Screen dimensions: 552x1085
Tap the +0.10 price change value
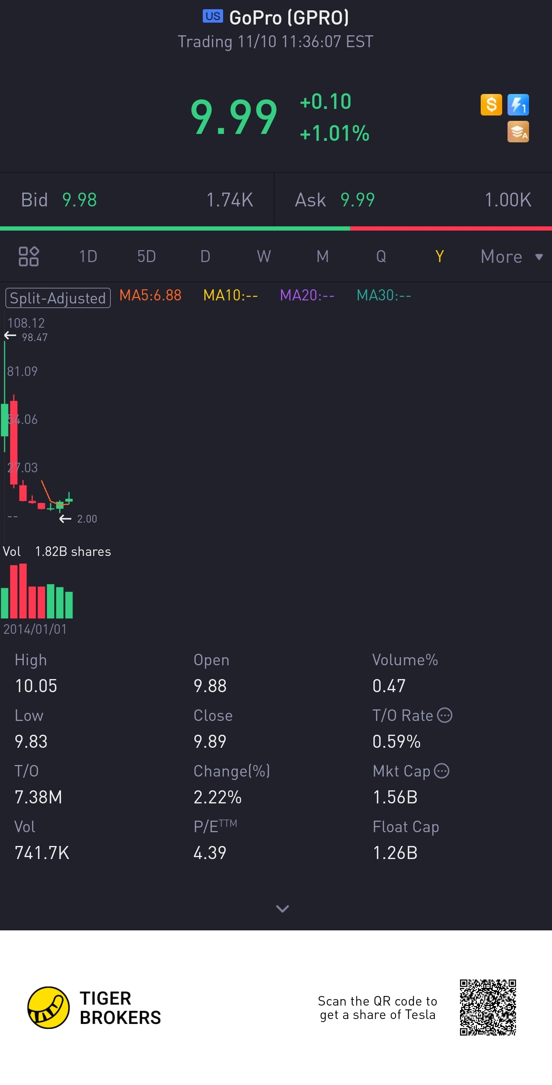(325, 102)
